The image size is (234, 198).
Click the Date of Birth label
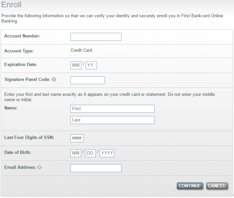click(18, 152)
